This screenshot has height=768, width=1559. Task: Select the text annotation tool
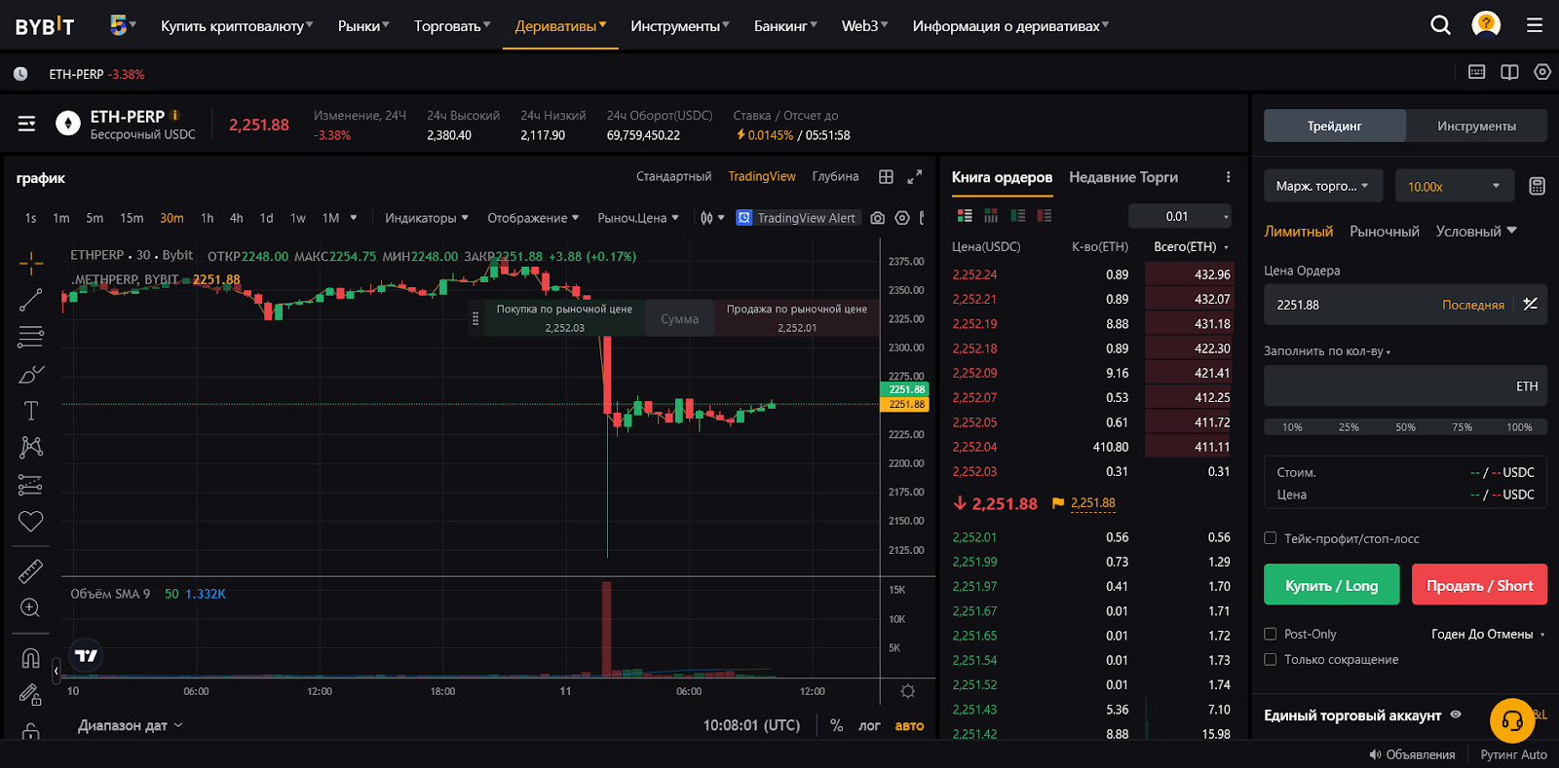pos(31,411)
